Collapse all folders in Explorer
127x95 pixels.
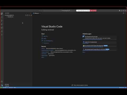click(x=31, y=15)
